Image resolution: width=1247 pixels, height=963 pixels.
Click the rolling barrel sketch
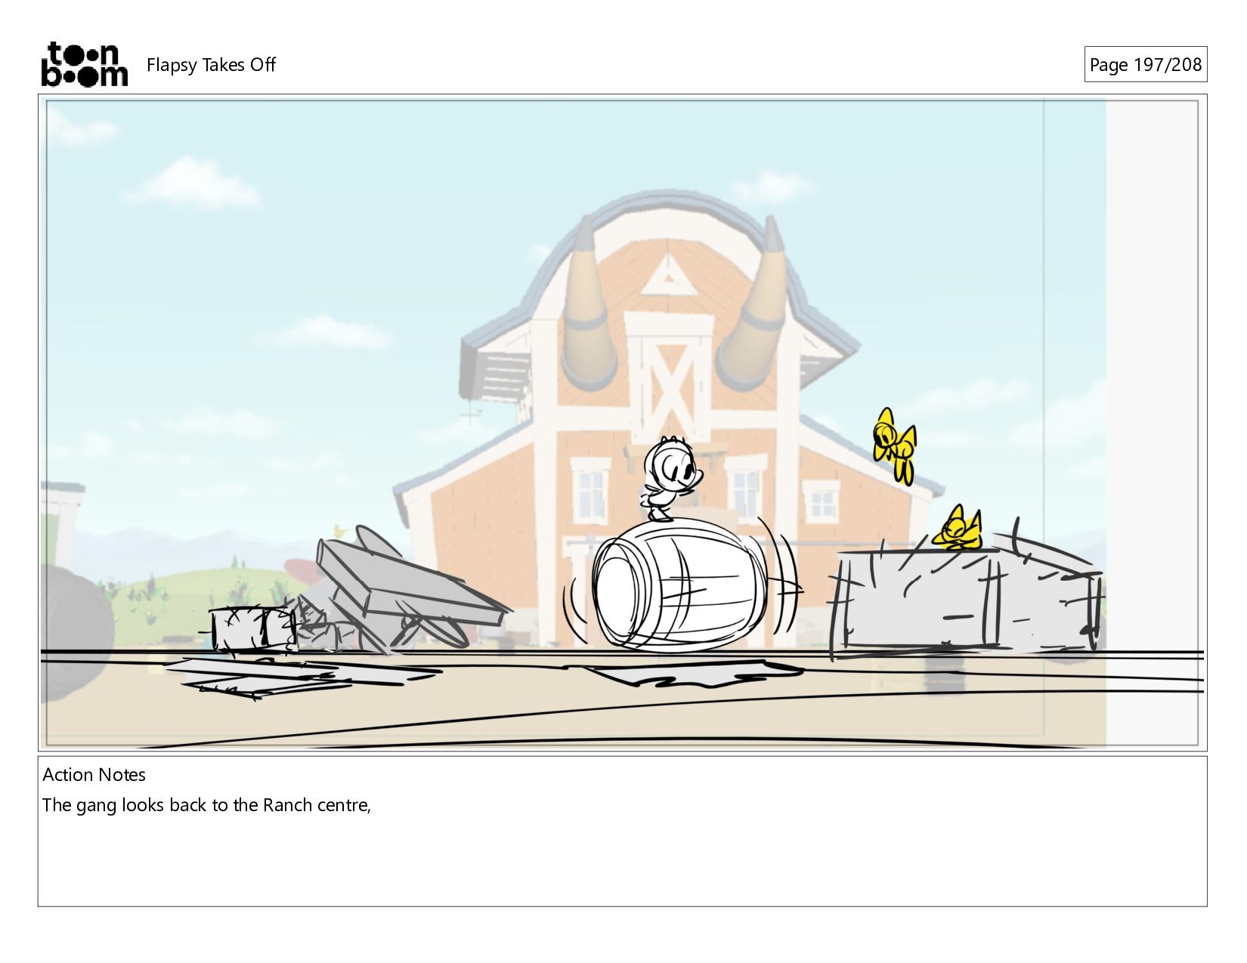tap(679, 584)
